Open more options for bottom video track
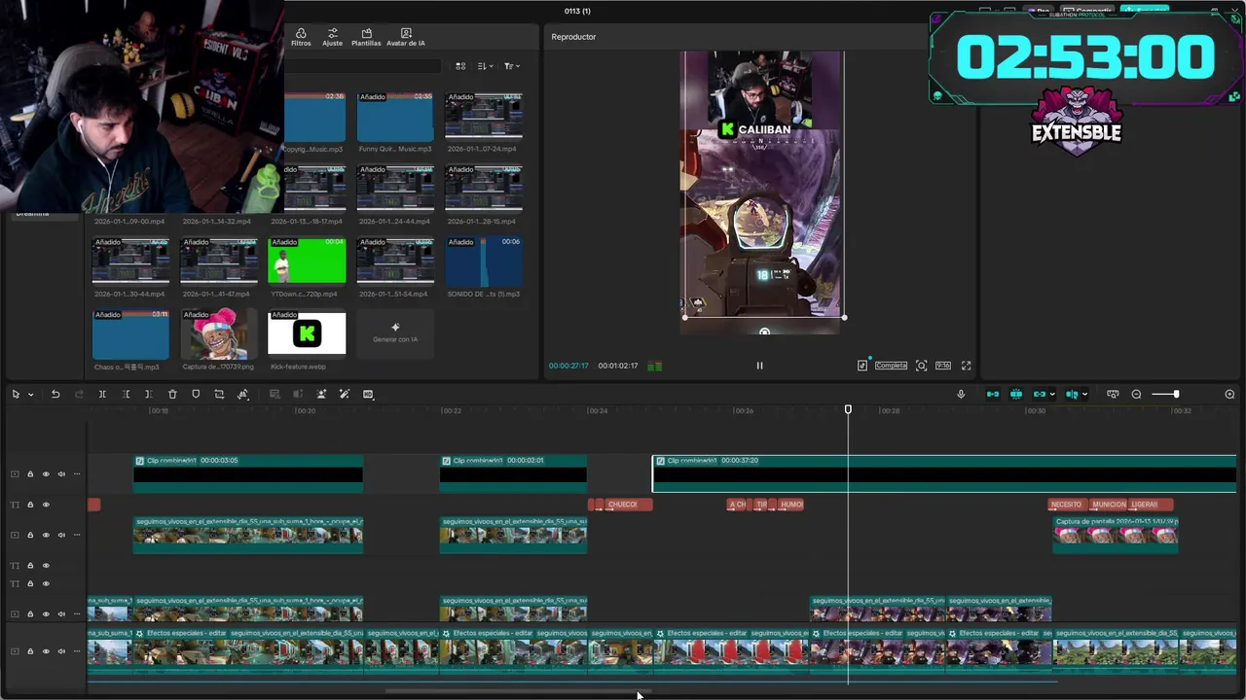 pos(77,650)
